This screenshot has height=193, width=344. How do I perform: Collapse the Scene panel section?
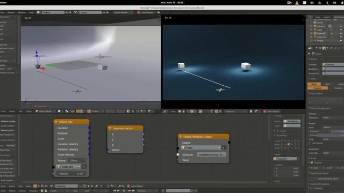coord(309,59)
